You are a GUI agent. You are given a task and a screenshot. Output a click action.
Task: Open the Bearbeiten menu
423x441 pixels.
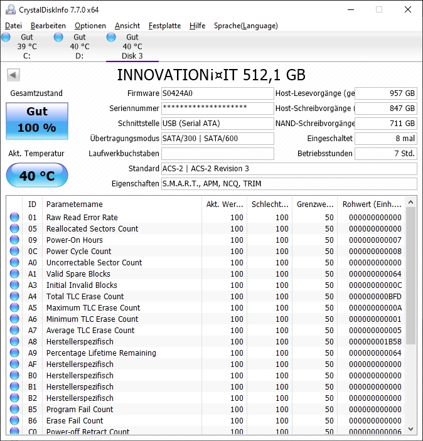[x=48, y=26]
